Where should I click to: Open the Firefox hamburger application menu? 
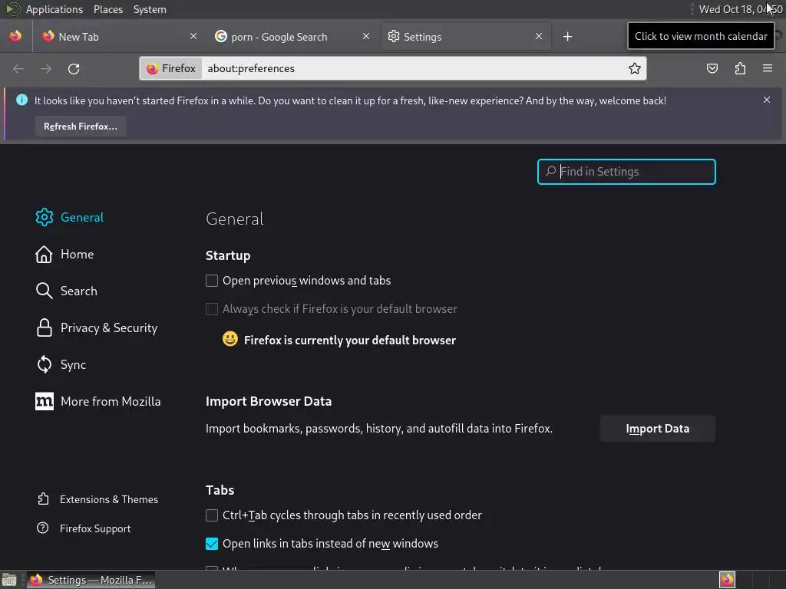[x=767, y=69]
